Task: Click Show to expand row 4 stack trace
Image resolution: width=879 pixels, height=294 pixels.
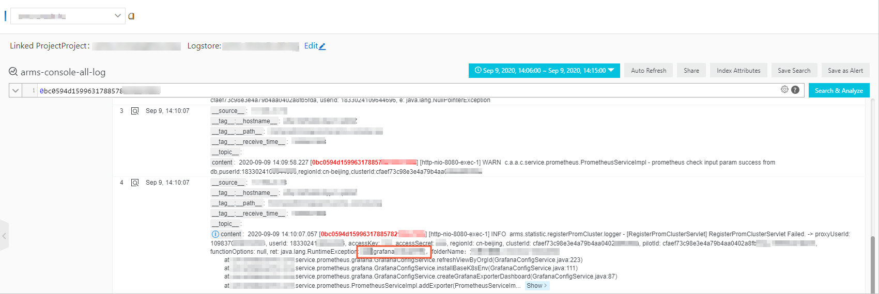Action: [x=537, y=286]
